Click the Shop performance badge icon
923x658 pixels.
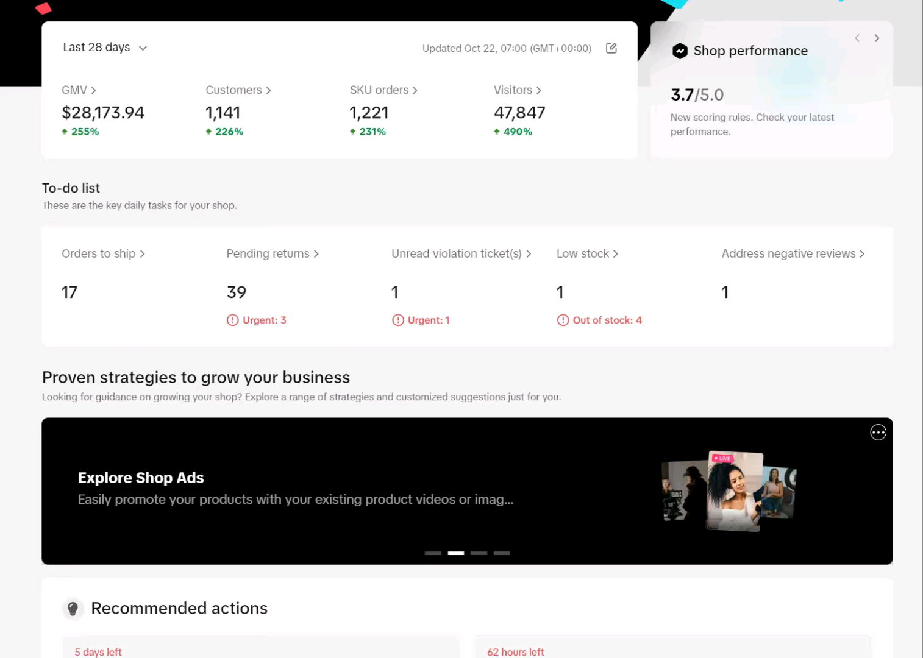[x=680, y=51]
